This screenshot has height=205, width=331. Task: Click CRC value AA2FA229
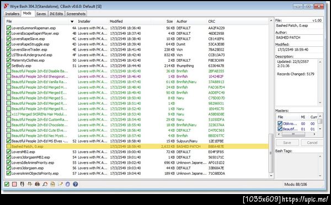tap(216, 28)
